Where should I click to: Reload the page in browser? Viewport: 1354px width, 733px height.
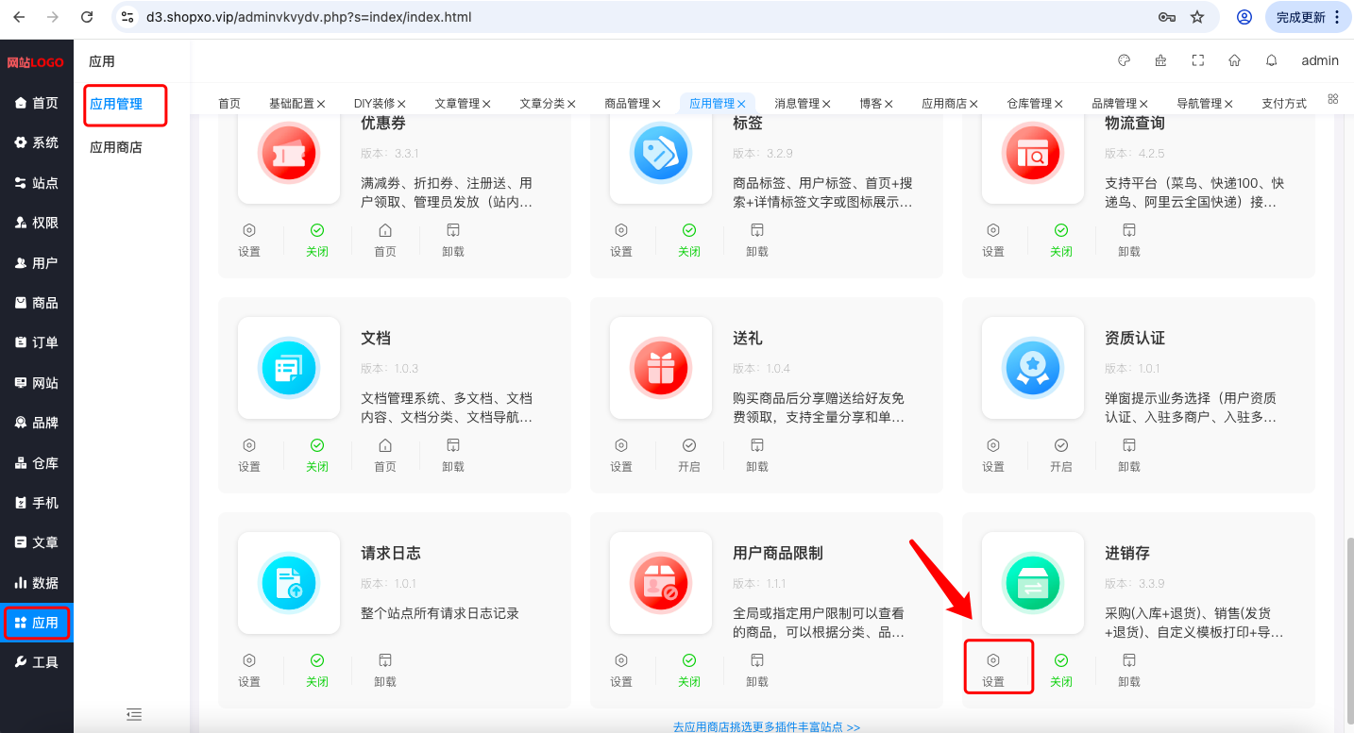(x=87, y=17)
